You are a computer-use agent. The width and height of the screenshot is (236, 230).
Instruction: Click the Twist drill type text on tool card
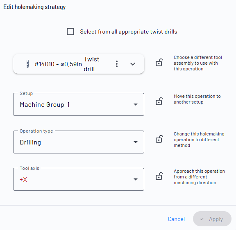[x=91, y=64]
